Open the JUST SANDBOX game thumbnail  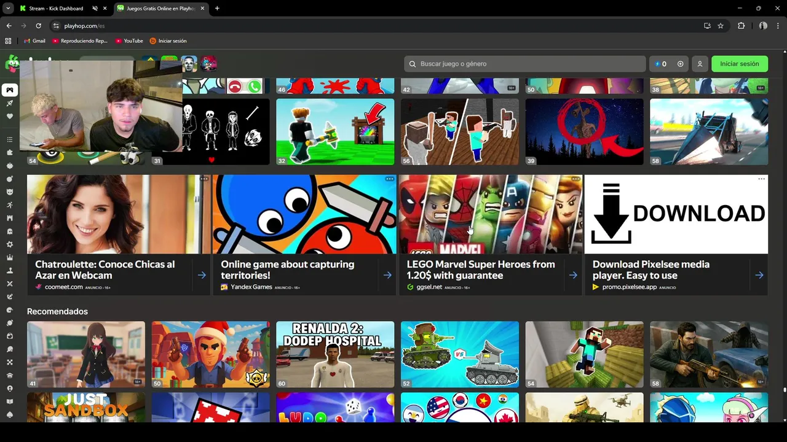point(86,407)
